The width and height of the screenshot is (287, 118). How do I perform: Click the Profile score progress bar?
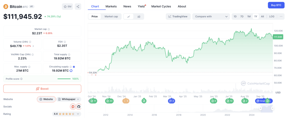pyautogui.click(x=64, y=79)
